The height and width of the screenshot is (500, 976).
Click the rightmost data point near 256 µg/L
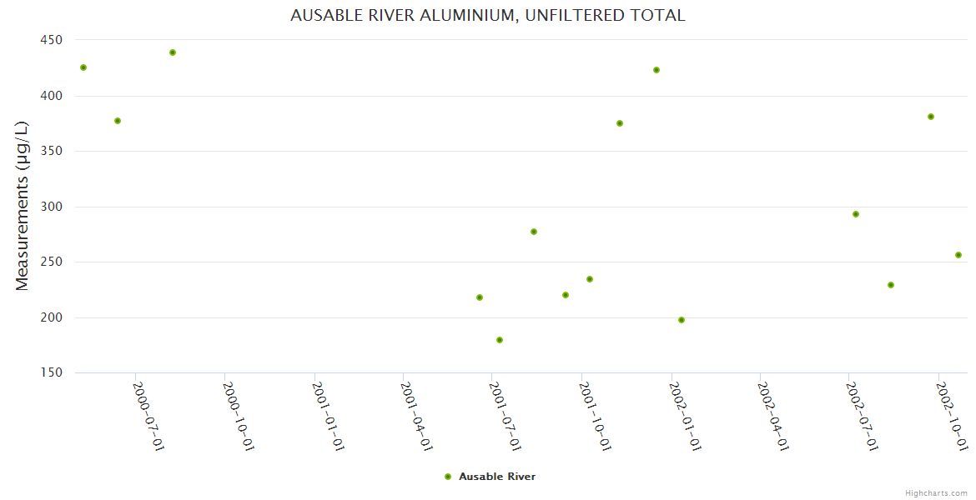(958, 255)
